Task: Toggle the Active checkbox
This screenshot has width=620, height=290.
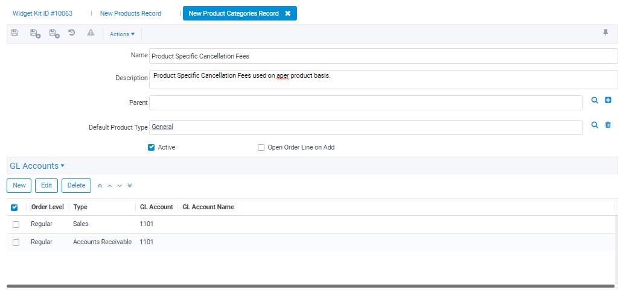Action: tap(151, 147)
